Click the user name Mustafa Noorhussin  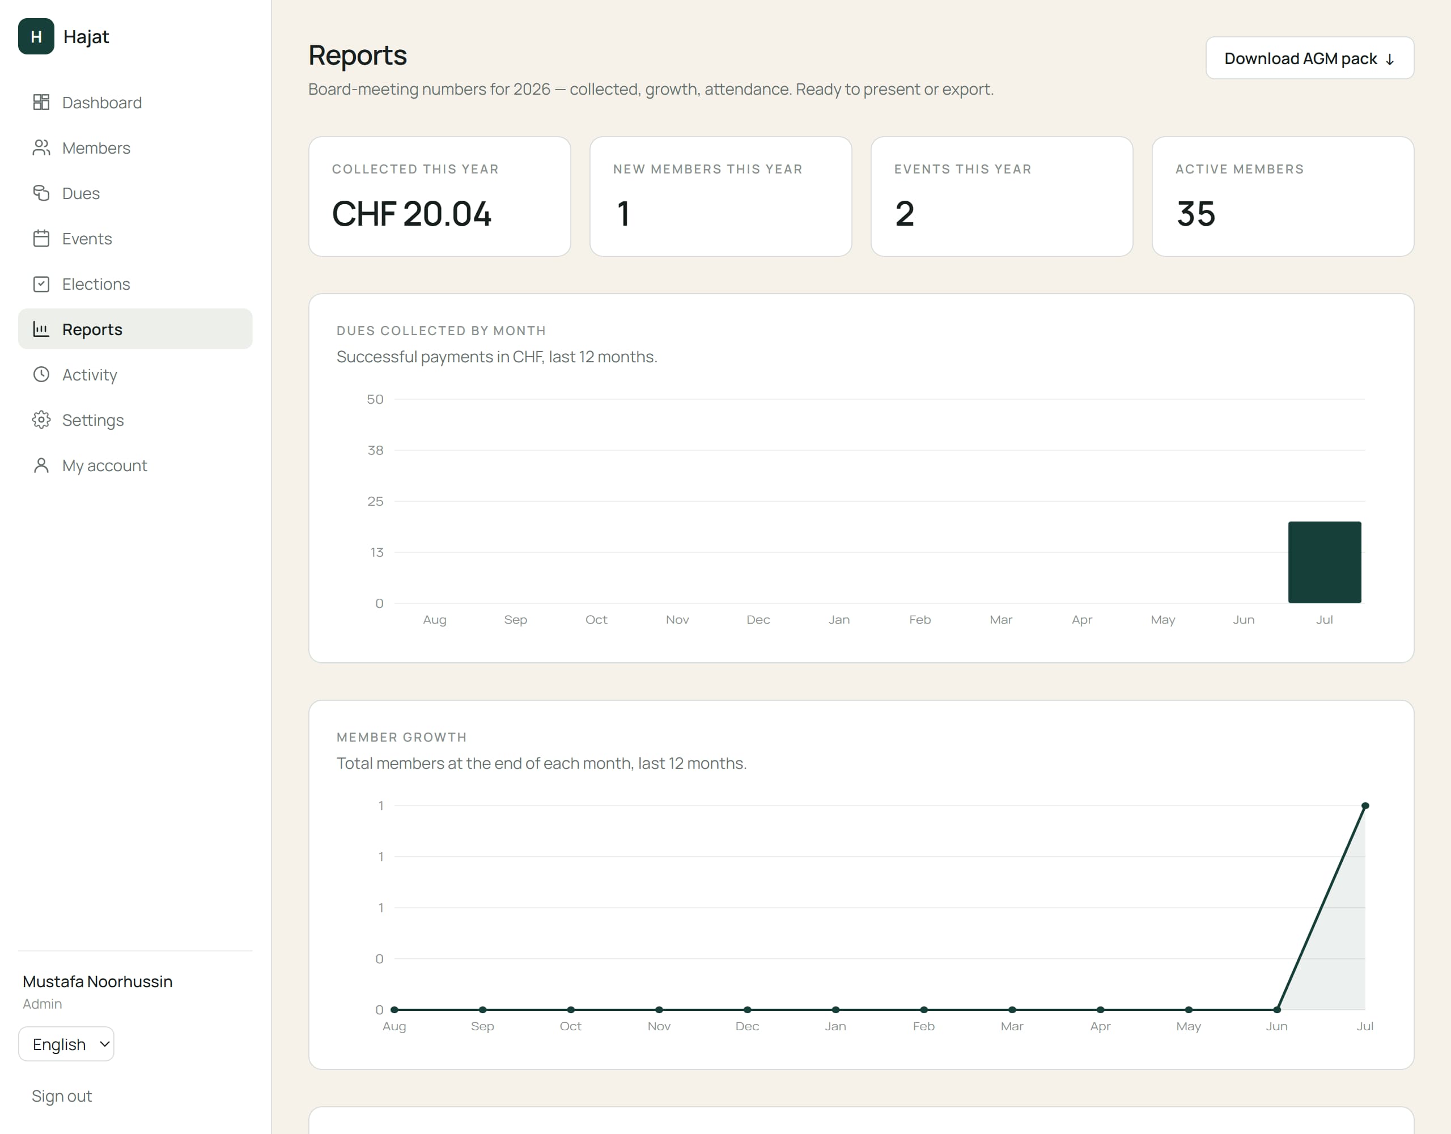click(97, 982)
